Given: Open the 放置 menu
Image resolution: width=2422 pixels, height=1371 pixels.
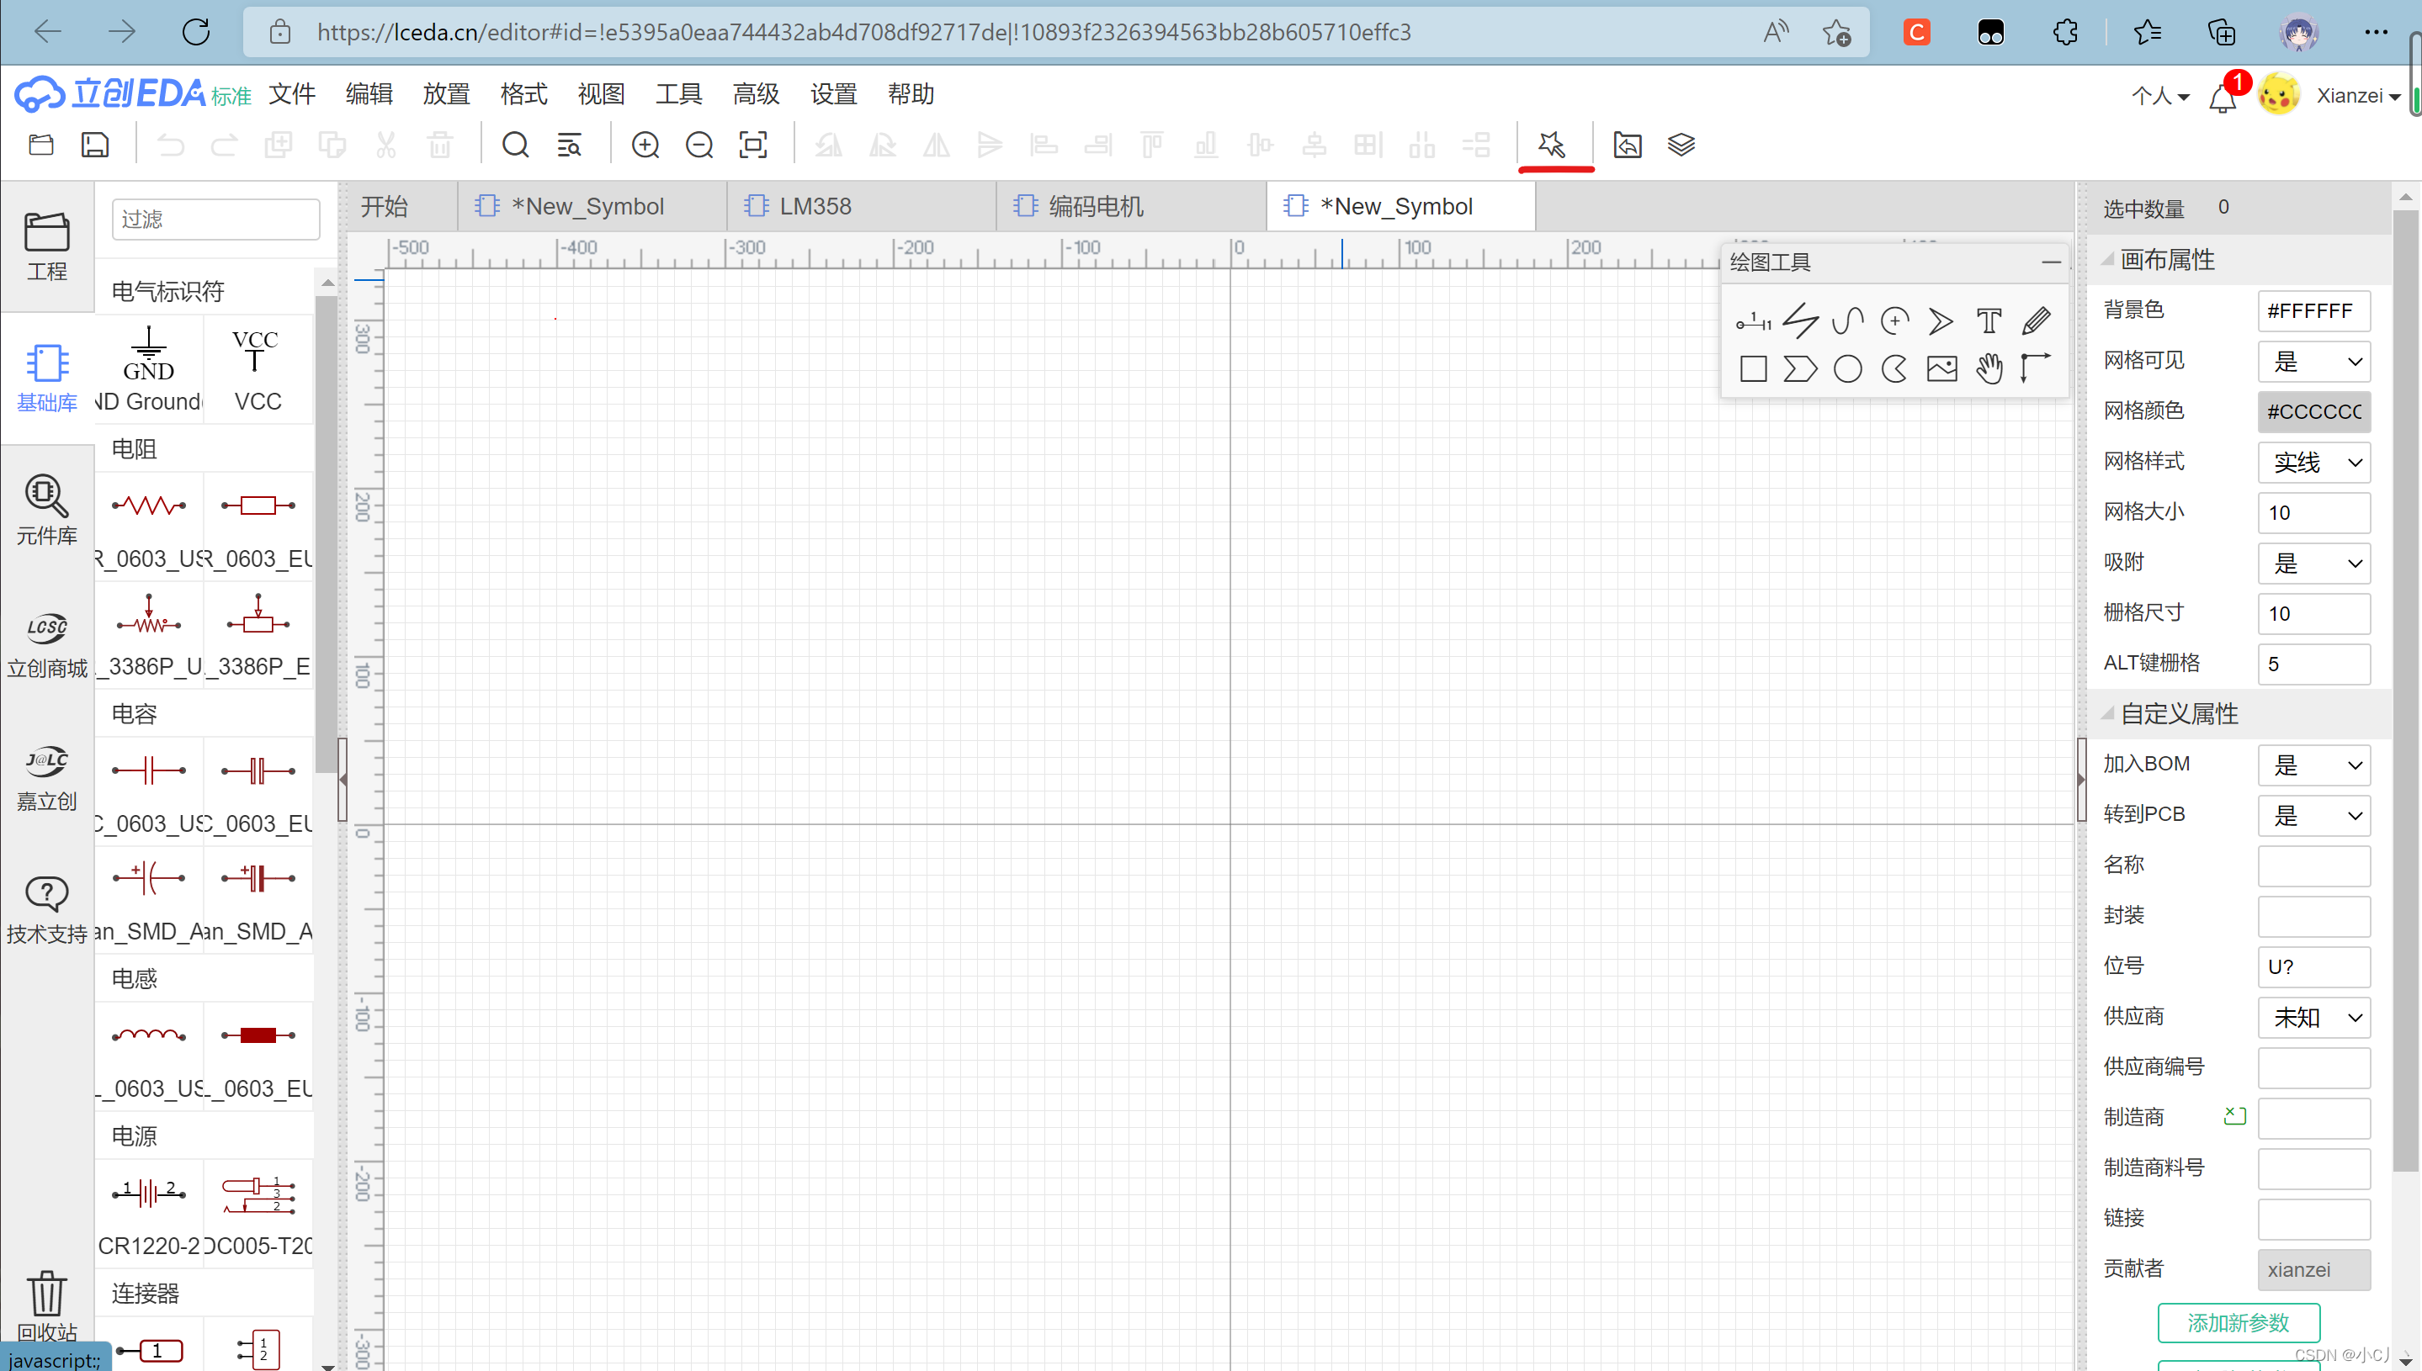Looking at the screenshot, I should 445,94.
